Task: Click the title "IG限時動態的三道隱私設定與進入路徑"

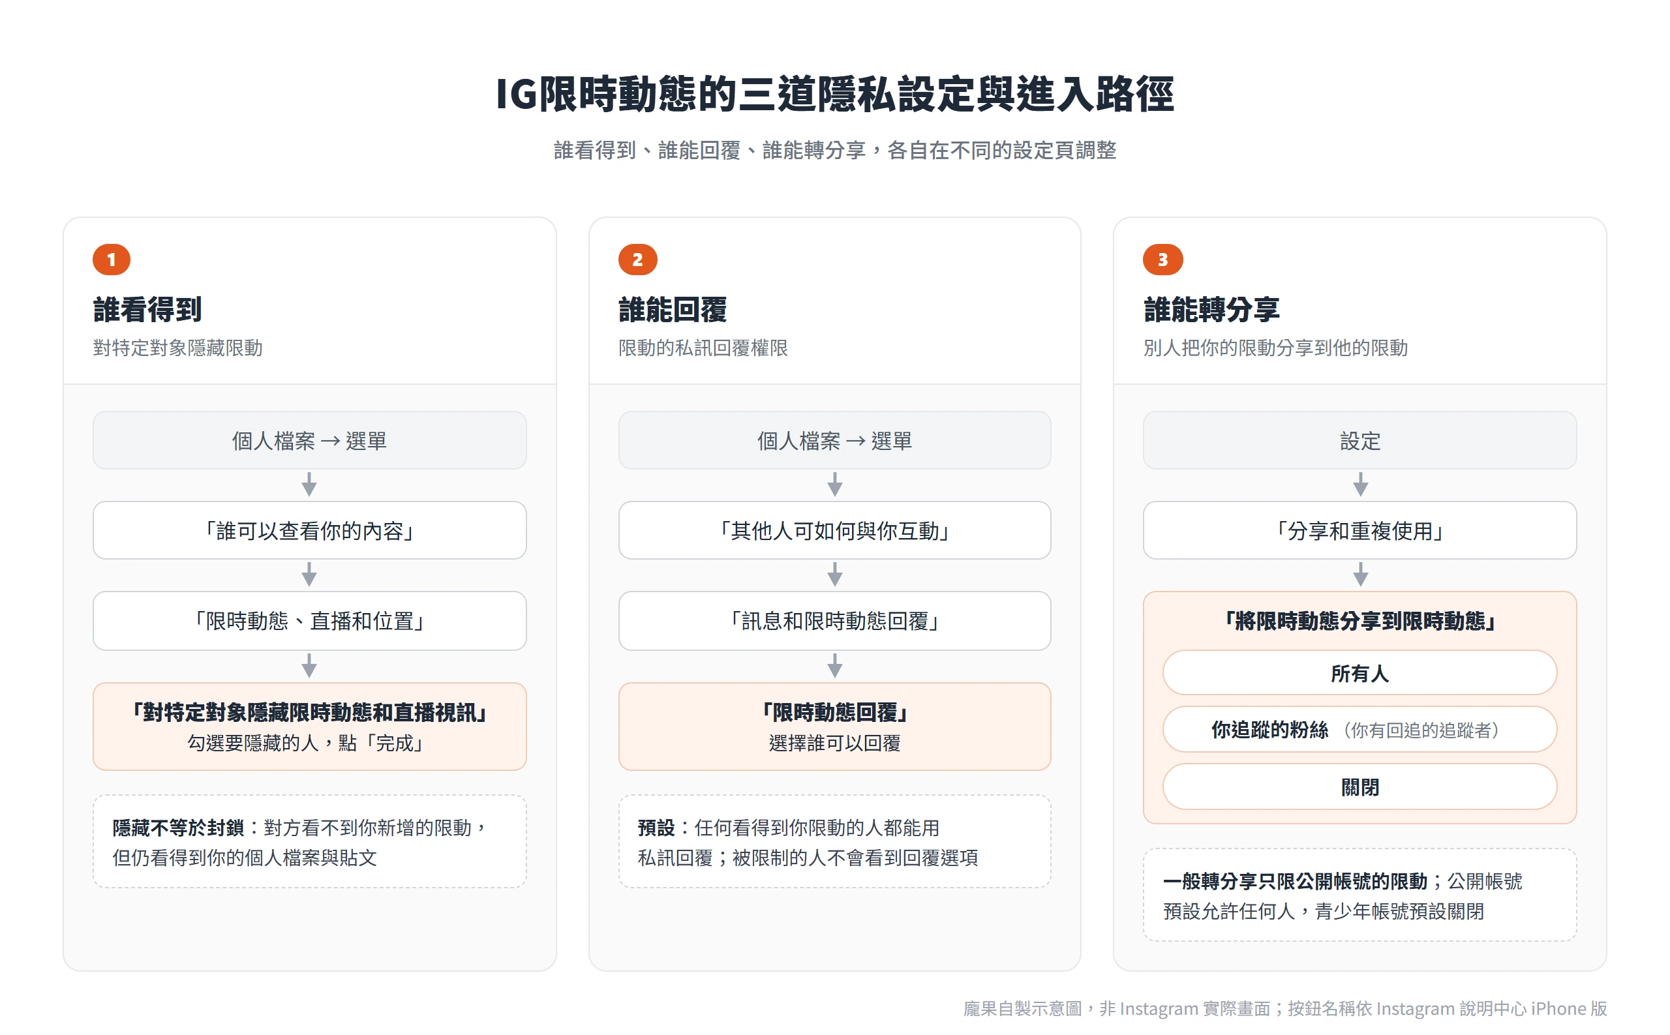Action: coord(834,94)
